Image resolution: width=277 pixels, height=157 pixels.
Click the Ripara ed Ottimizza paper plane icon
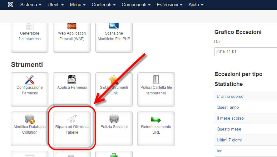[x=72, y=119]
